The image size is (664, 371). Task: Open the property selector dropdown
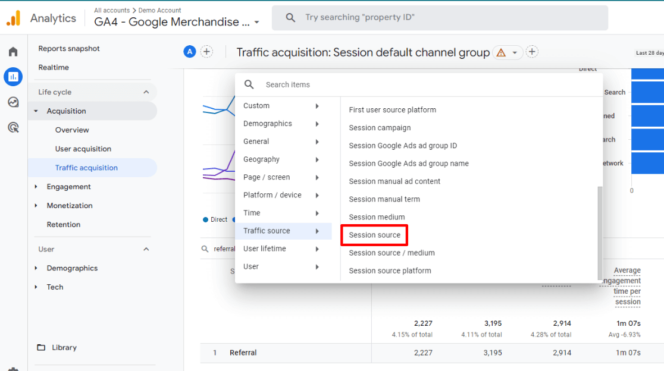[x=256, y=23]
